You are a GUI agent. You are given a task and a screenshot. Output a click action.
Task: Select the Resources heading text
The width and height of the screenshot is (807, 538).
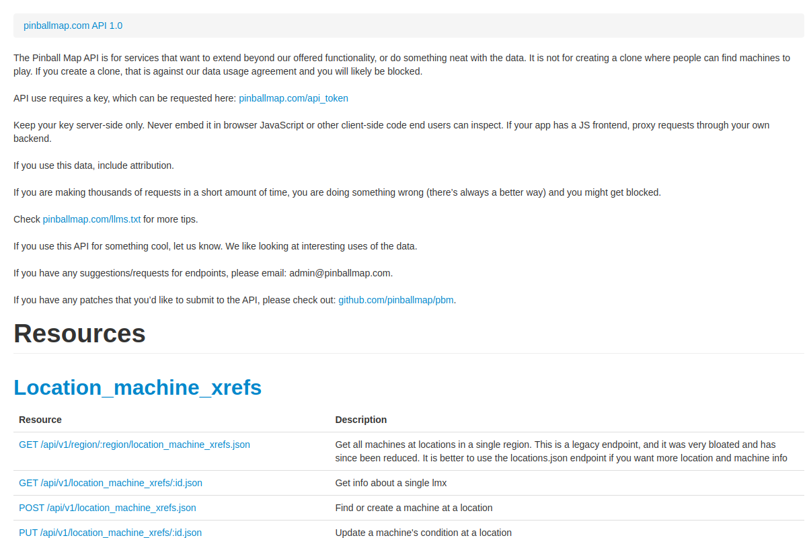pos(79,334)
